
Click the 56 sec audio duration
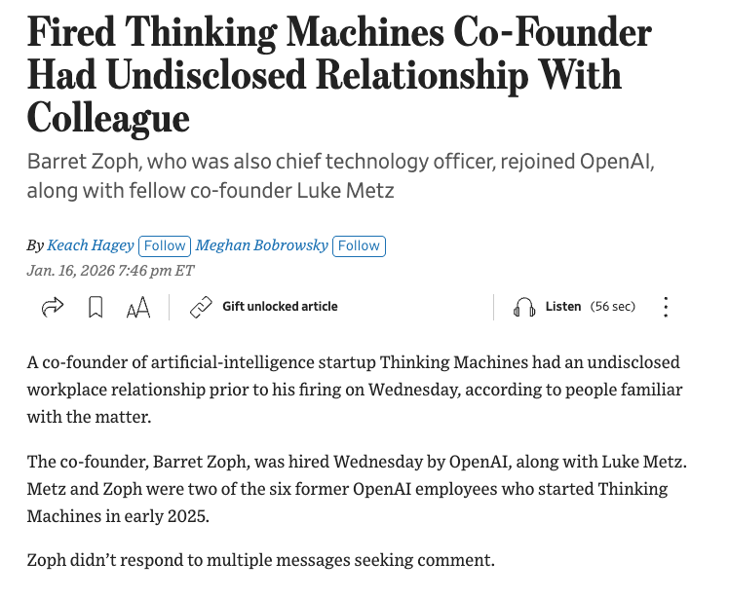coord(613,307)
